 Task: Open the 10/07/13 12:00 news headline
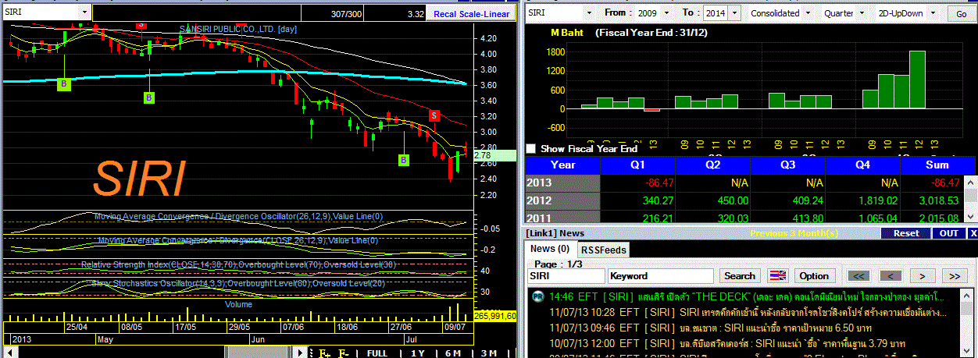(x=727, y=343)
